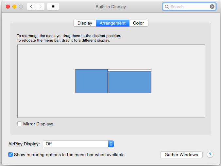Focus the Search text field

(190, 7)
